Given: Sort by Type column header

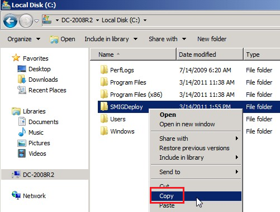Looking at the screenshot, I should point(262,55).
